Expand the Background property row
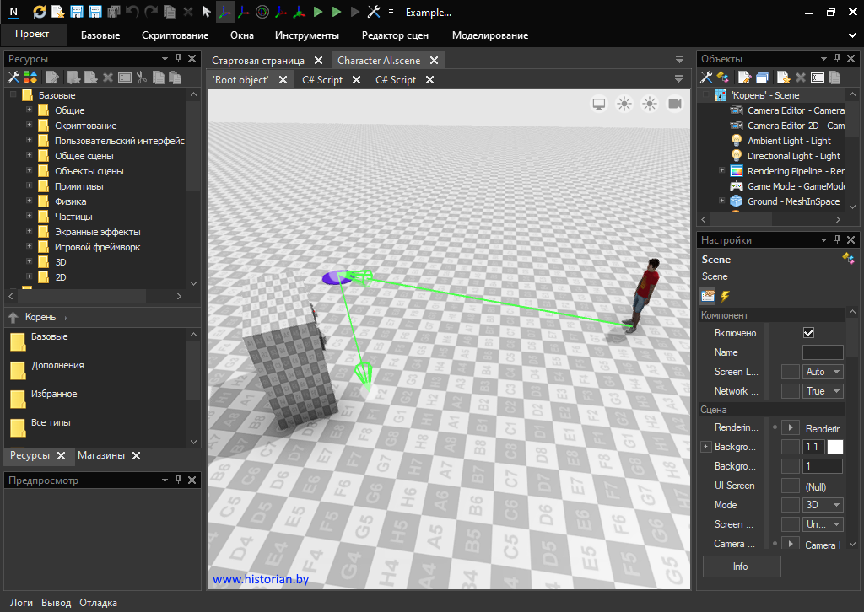Screen dimensions: 864x612 tap(706, 447)
